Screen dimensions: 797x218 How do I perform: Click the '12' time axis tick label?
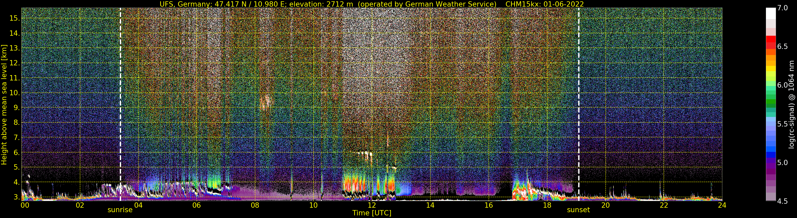[x=372, y=205]
